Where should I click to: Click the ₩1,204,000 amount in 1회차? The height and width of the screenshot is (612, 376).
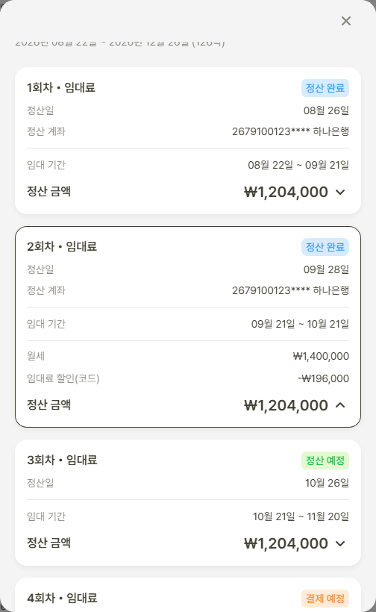286,192
